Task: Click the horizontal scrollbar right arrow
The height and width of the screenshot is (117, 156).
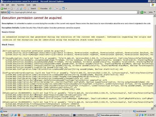Action: click(152, 108)
